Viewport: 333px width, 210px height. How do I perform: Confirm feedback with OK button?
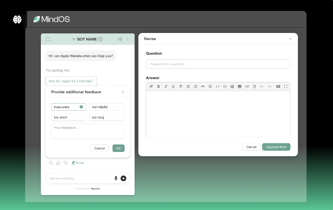click(x=118, y=148)
